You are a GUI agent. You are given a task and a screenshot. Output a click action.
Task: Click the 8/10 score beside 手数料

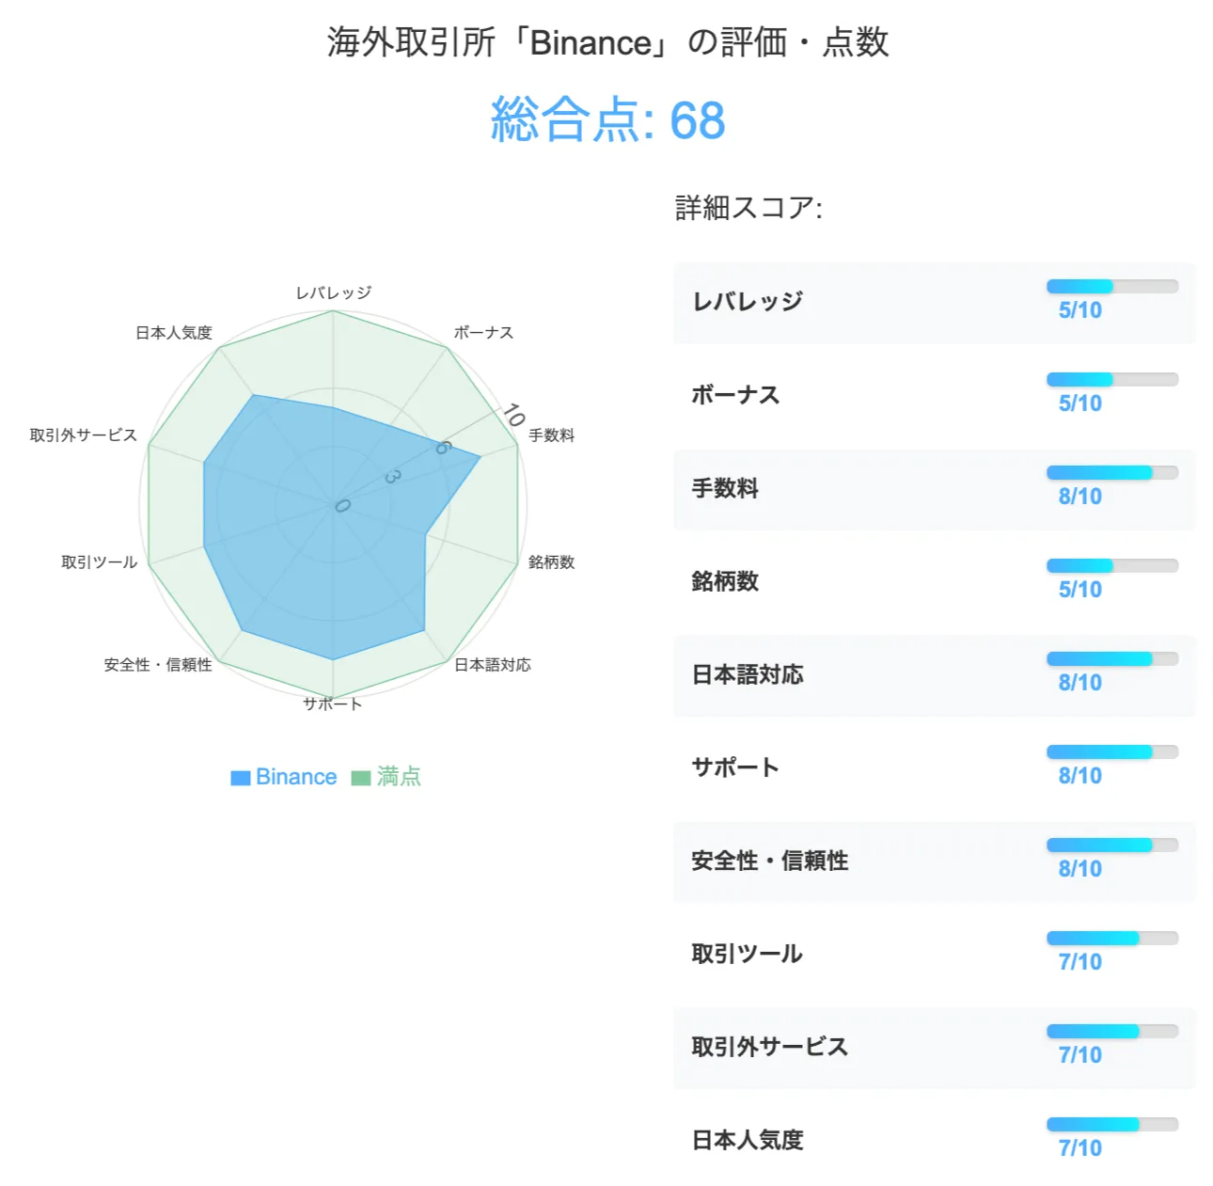[x=1079, y=497]
